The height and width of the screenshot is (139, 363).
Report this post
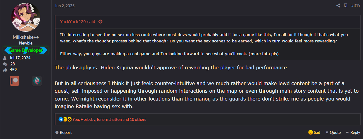pos(64,132)
